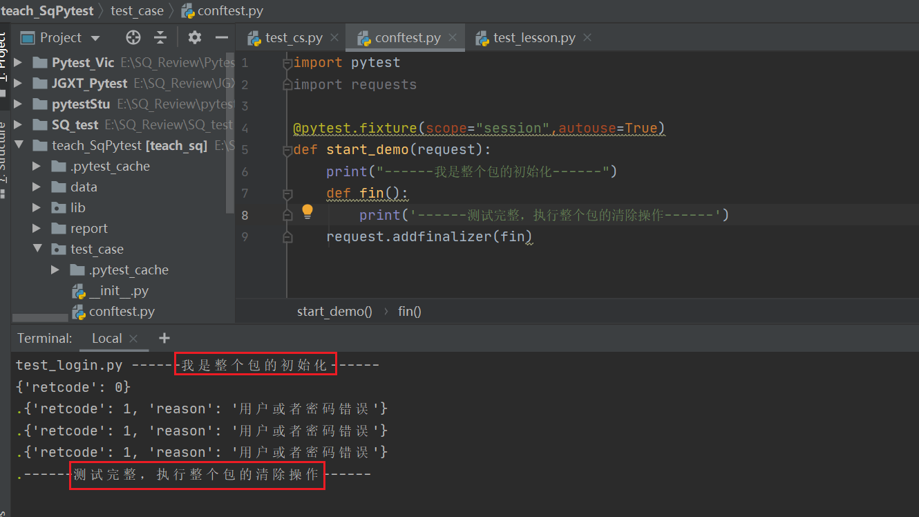Image resolution: width=919 pixels, height=517 pixels.
Task: Select __init__.py in the project tree
Action: [x=119, y=291]
